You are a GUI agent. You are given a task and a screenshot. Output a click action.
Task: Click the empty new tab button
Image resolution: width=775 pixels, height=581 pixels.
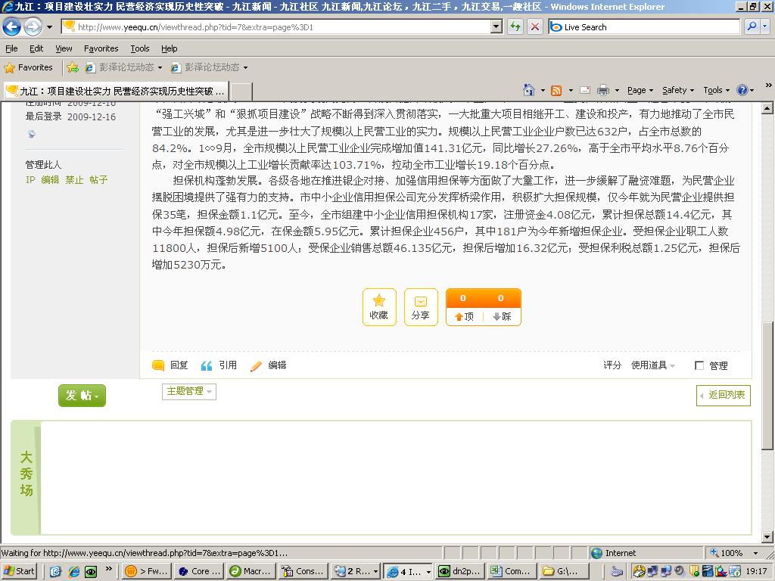click(x=241, y=92)
